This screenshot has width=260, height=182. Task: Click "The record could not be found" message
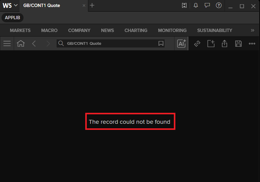tap(130, 122)
